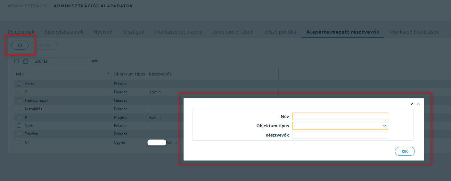Click the Résztvevők input field
Screen dimensions: 451x181
tap(340, 135)
